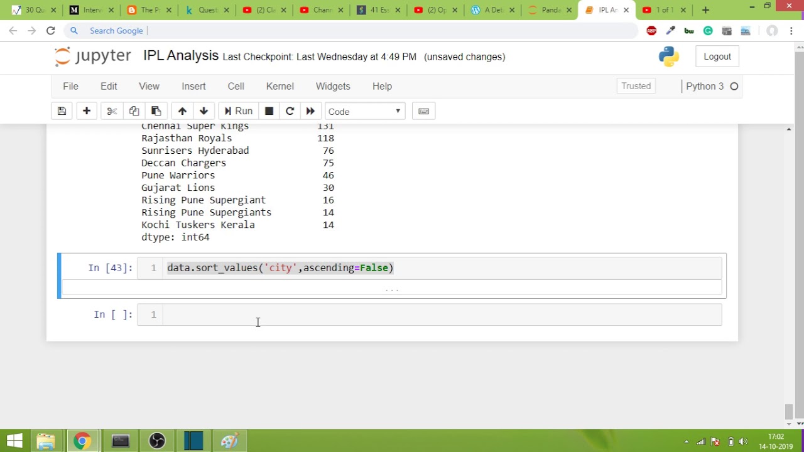Click the Jupyter logo

[x=93, y=56]
